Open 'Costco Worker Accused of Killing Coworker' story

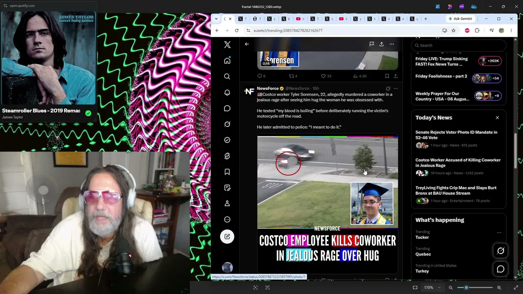(x=458, y=166)
